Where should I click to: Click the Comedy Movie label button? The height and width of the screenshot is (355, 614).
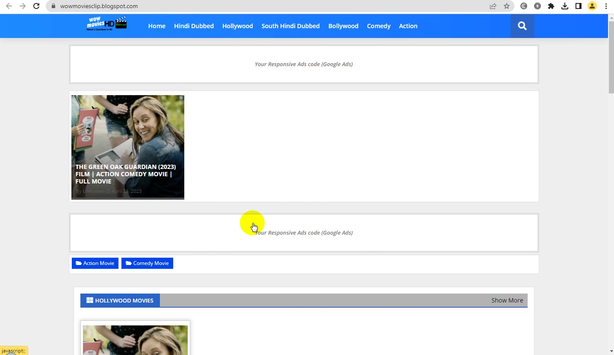pos(147,263)
